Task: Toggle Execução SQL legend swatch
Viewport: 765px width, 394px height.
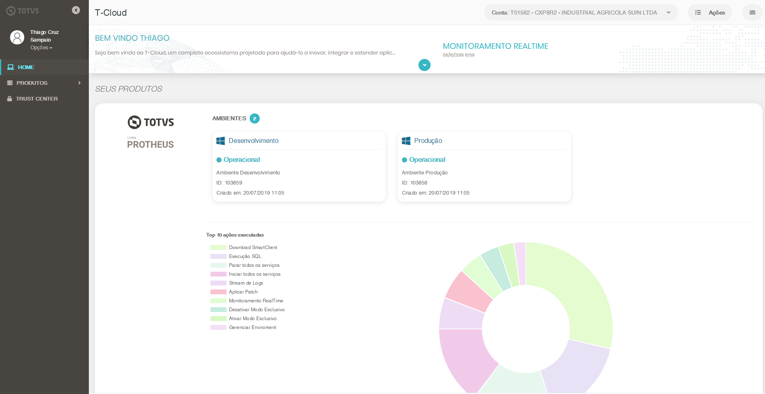Action: (219, 256)
